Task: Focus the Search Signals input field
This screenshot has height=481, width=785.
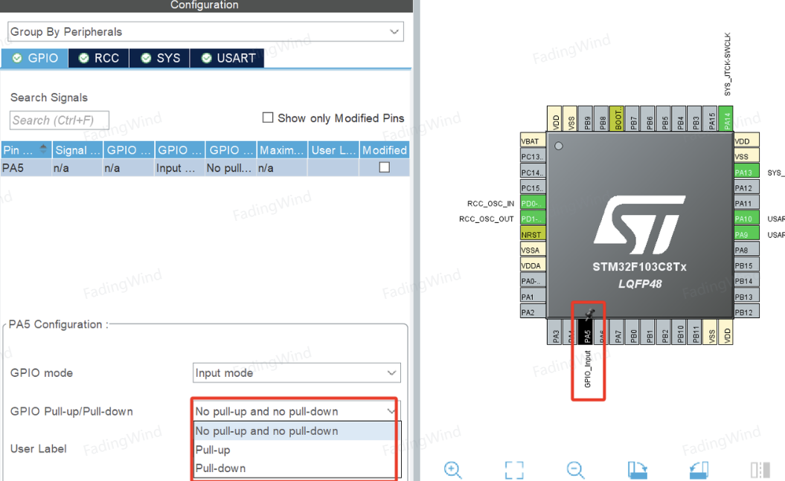Action: [59, 120]
